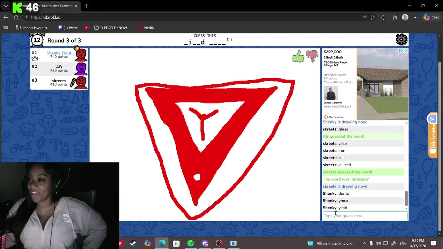Open OBS Studio from the taskbar
This screenshot has width=443, height=249.
point(219,243)
